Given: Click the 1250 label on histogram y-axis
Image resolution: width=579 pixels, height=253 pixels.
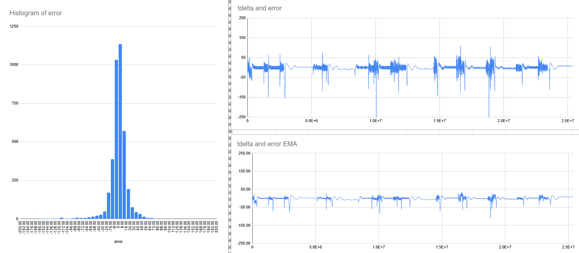Looking at the screenshot, I should pyautogui.click(x=14, y=26).
